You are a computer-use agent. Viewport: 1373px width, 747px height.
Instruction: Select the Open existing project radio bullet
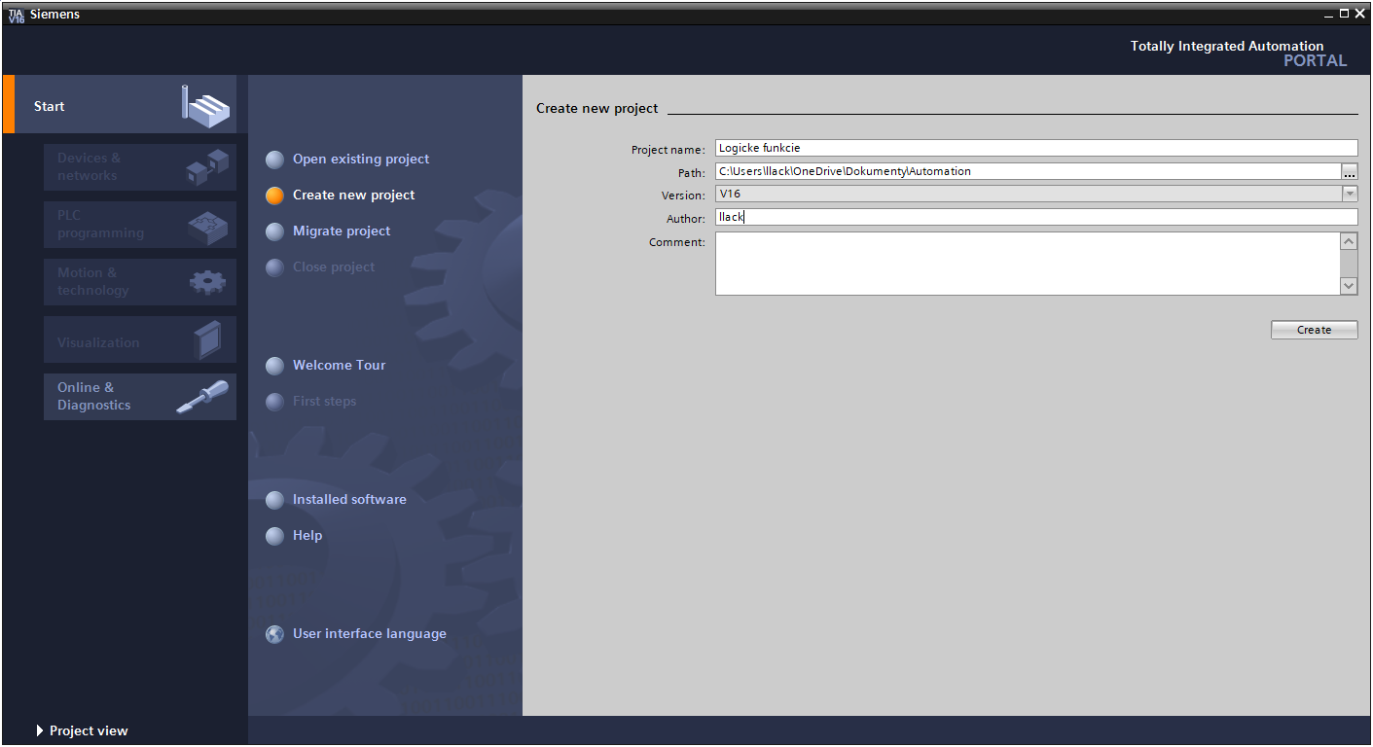tap(275, 160)
